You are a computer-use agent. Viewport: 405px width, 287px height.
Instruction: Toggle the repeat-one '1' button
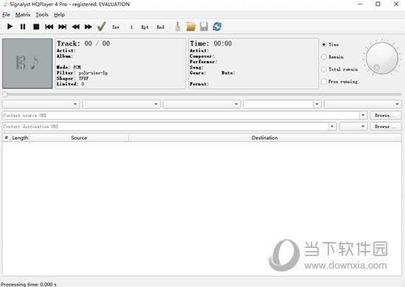[132, 26]
